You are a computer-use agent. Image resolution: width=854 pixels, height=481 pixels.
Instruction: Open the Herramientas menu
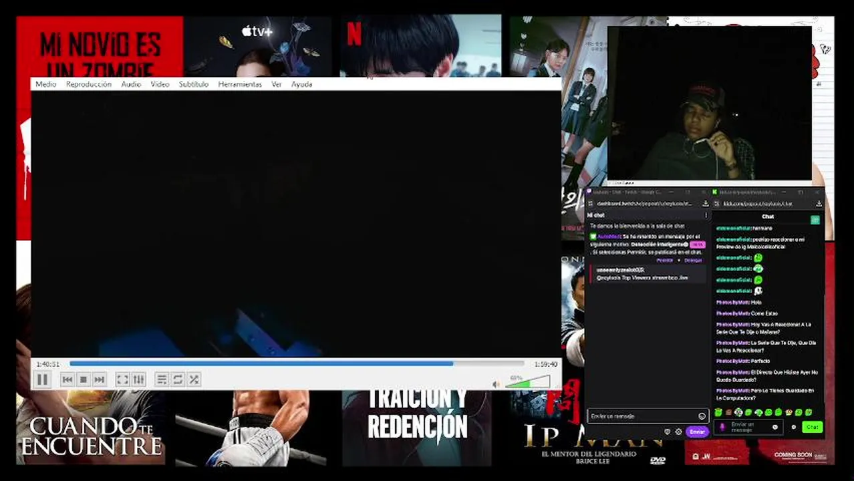(240, 84)
